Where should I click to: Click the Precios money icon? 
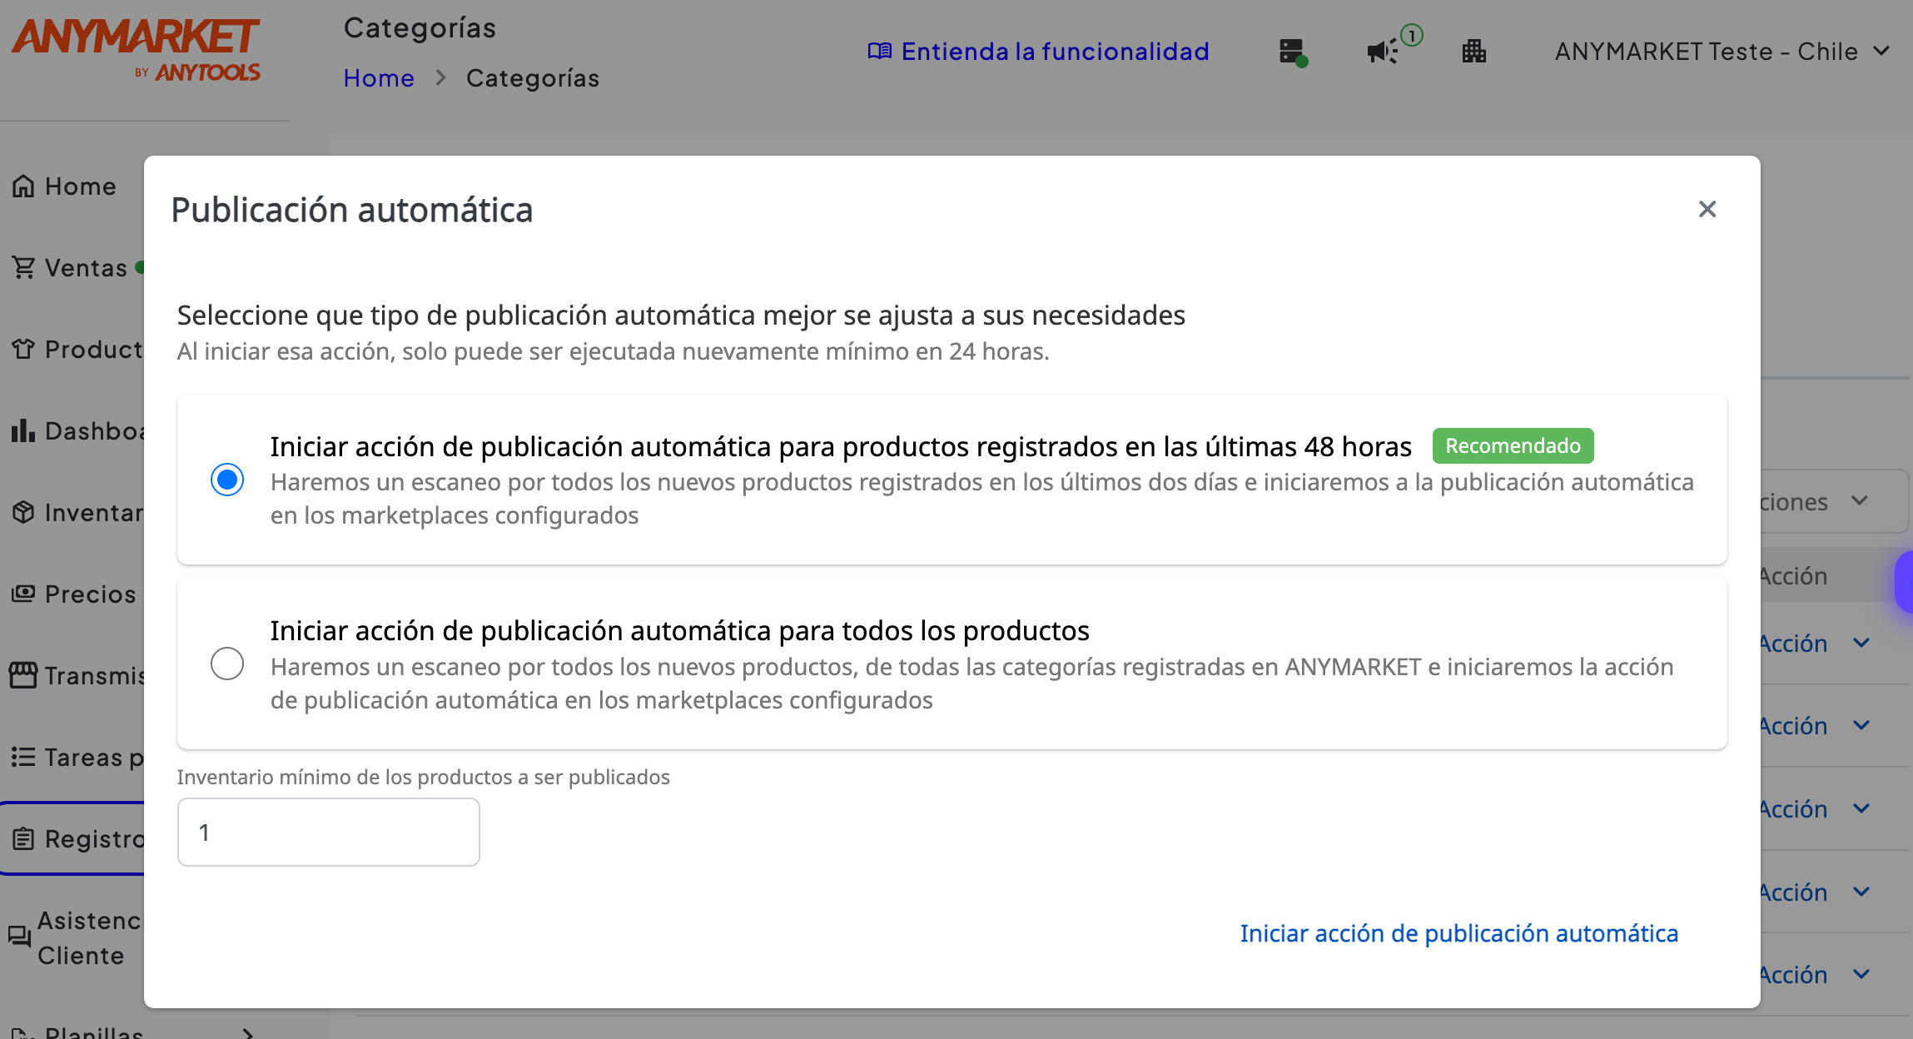click(x=23, y=594)
